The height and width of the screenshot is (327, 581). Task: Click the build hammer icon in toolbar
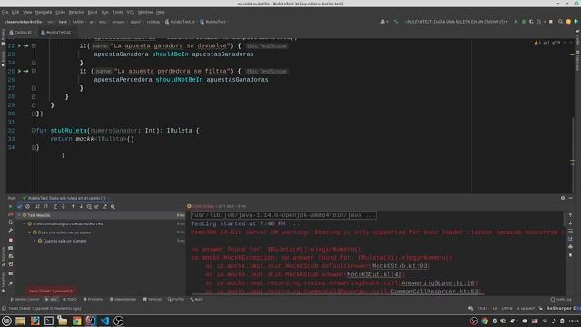click(396, 22)
